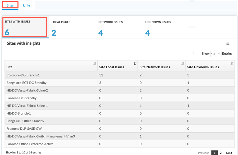The image size is (238, 155).
Task: Click current page 1 in pagination
Action: pyautogui.click(x=214, y=153)
